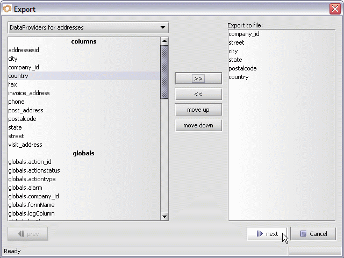Click the << remove column button
This screenshot has height=258, width=344.
pyautogui.click(x=198, y=94)
